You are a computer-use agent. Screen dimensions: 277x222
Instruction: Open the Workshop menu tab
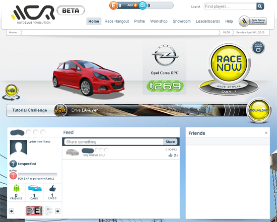159,21
